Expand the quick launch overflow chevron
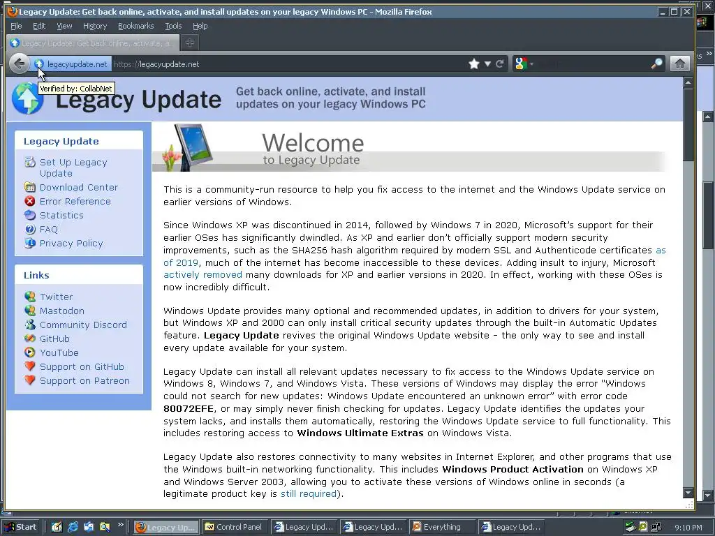 coord(120,525)
